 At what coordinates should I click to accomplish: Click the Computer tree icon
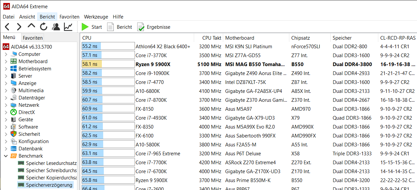pos(14,54)
